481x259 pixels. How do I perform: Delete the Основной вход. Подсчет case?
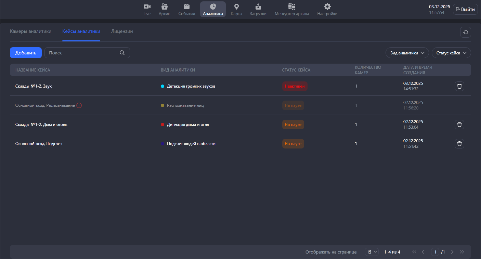(x=459, y=144)
